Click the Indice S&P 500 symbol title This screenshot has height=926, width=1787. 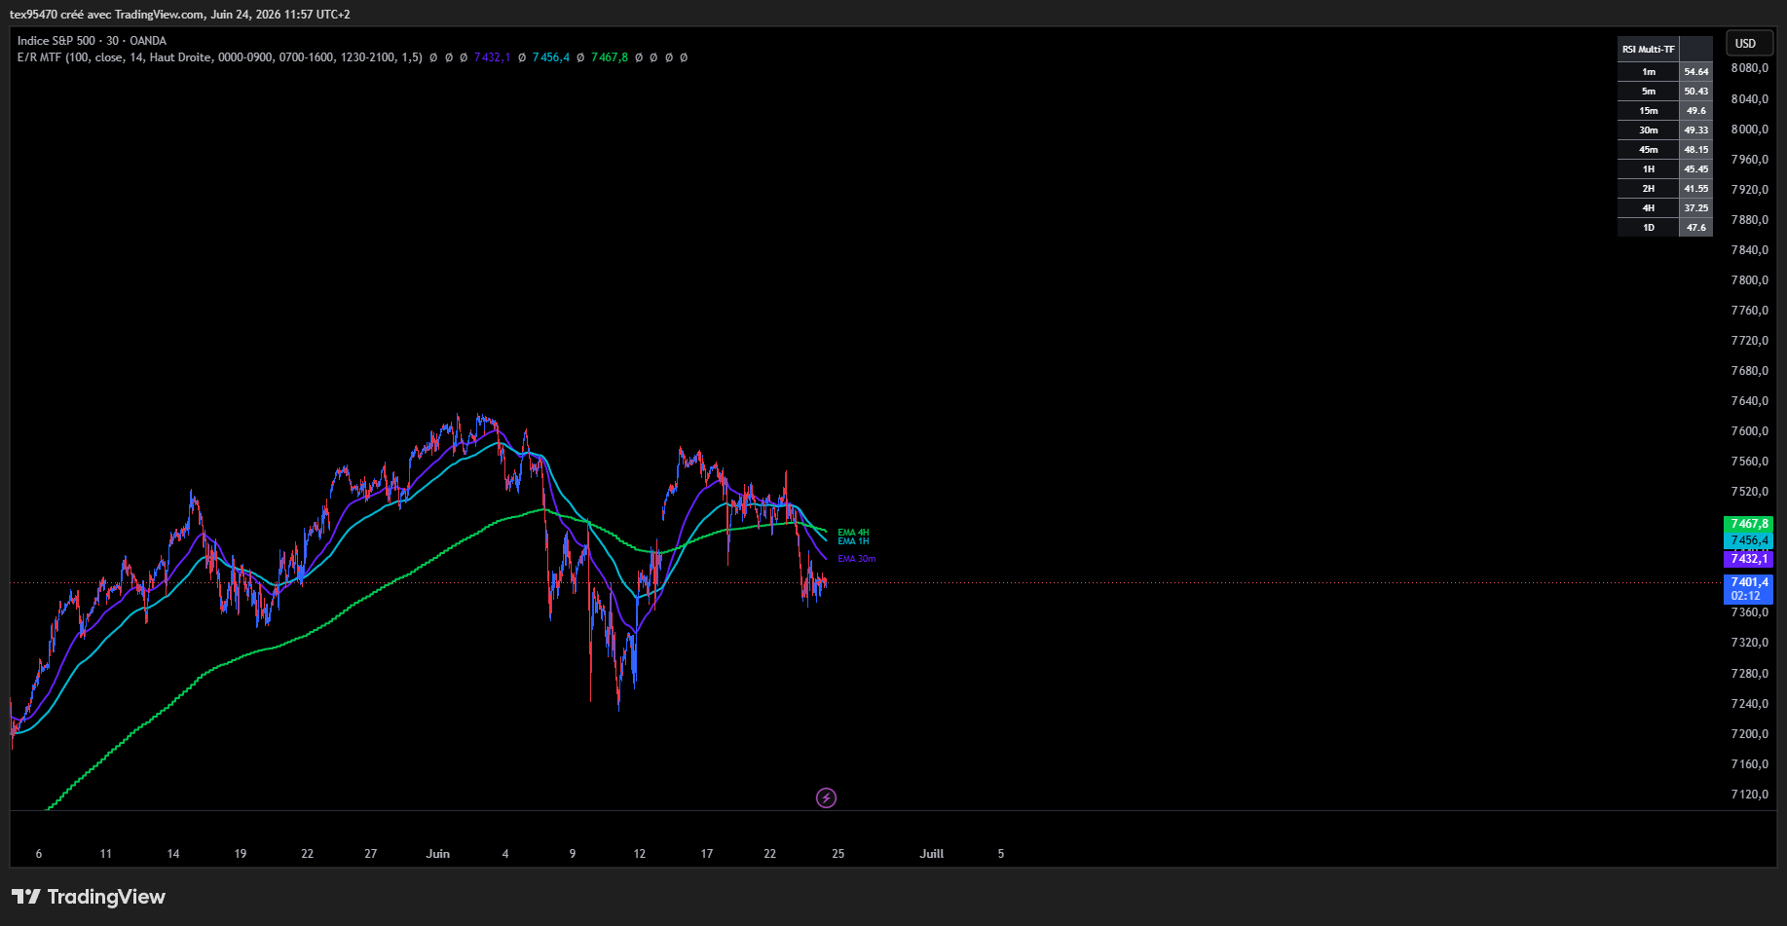(92, 41)
